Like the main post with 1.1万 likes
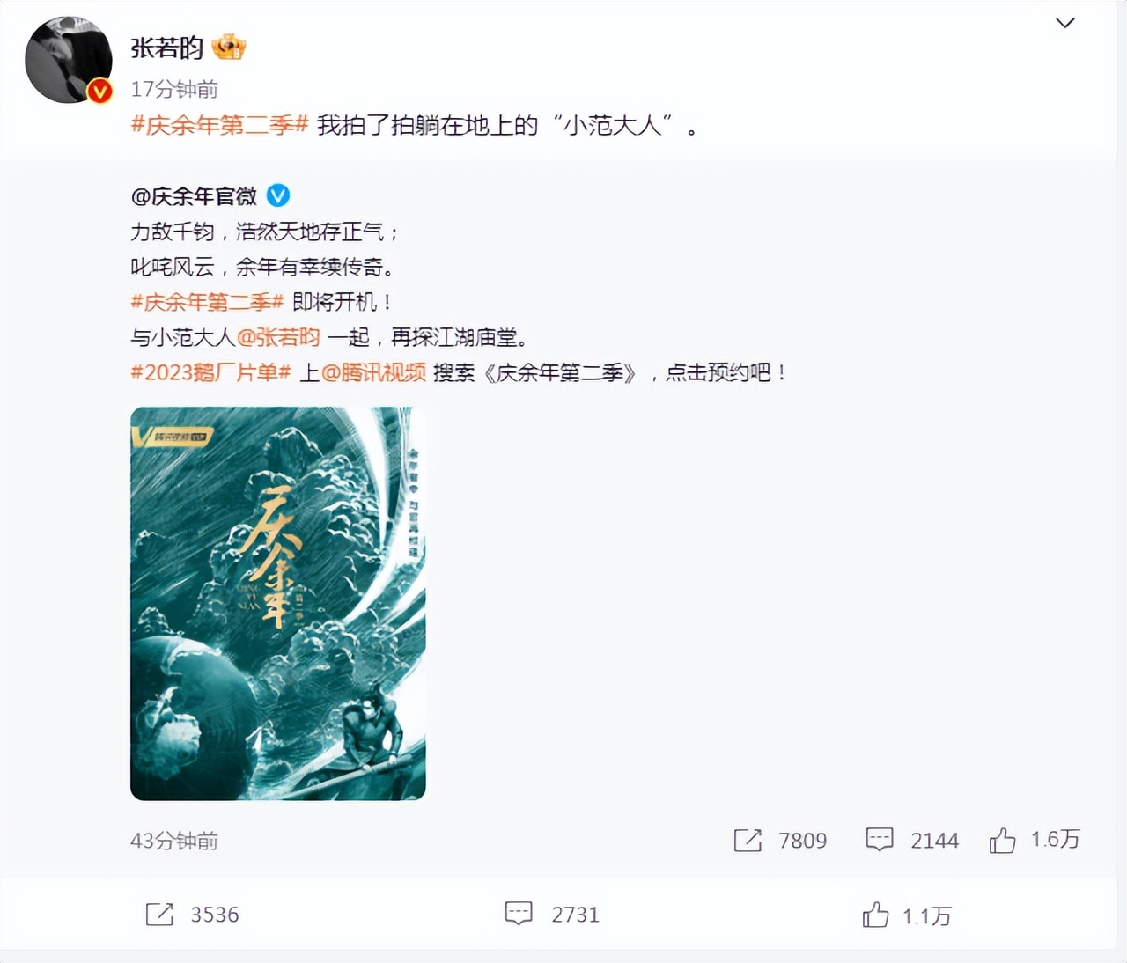 coord(907,915)
